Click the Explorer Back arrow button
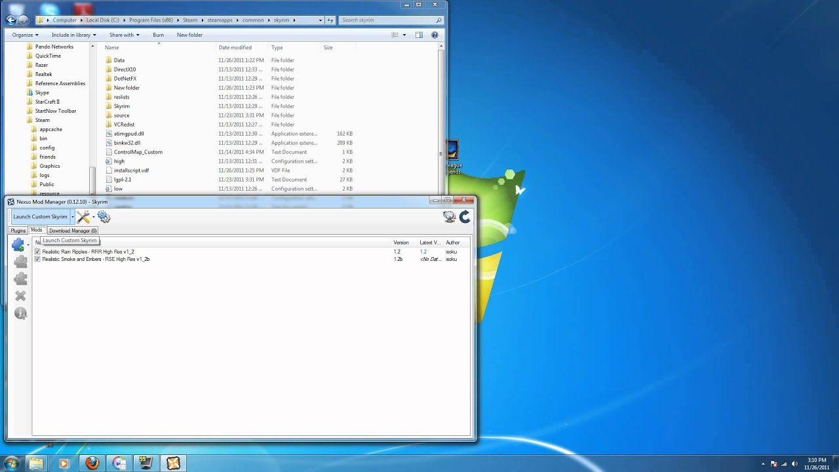The height and width of the screenshot is (472, 839). pyautogui.click(x=10, y=20)
